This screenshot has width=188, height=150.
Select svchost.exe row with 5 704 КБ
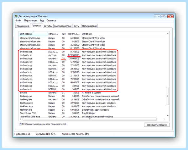(x=92, y=62)
